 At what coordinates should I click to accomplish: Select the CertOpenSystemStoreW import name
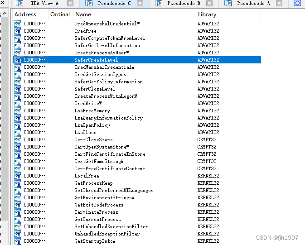102,147
